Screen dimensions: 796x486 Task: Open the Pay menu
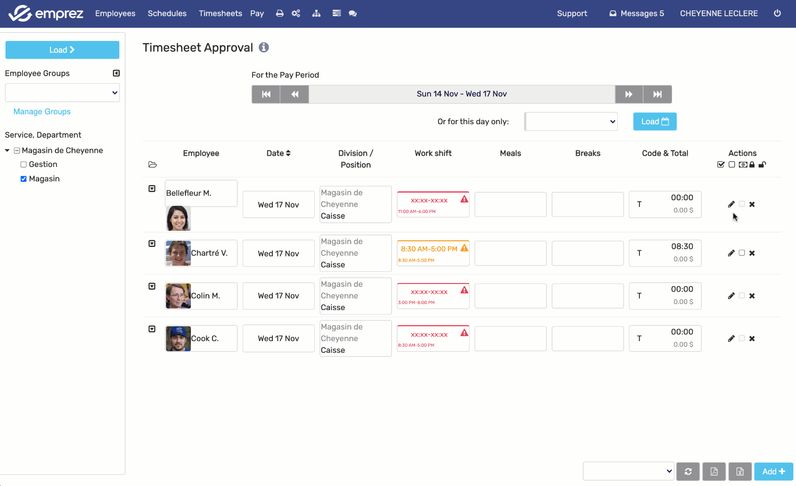pos(257,13)
